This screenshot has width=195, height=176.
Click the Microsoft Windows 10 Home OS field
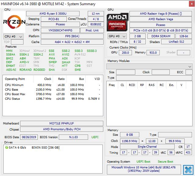click(144, 169)
